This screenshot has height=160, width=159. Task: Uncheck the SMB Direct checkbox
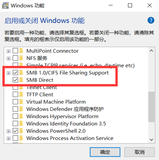click(15, 80)
